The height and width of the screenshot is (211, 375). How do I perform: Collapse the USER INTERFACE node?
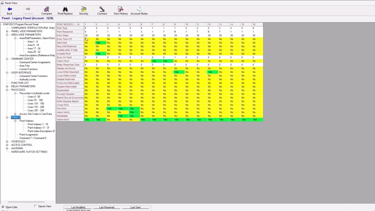pyautogui.click(x=7, y=73)
